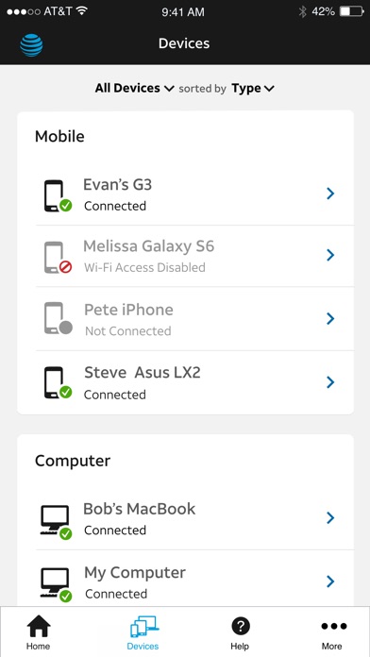Screen dimensions: 370x657
Task: Tap the Help question mark icon
Action: [240, 627]
